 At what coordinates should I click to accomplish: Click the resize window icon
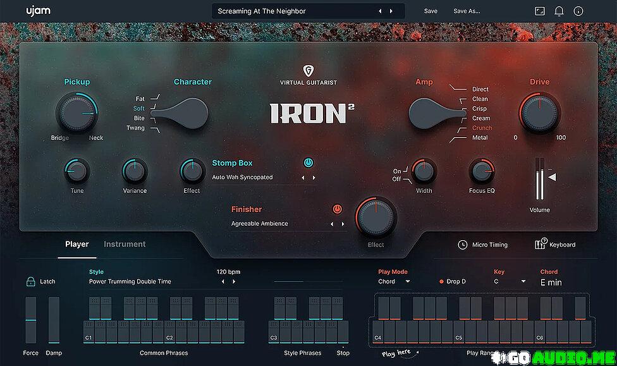(539, 11)
